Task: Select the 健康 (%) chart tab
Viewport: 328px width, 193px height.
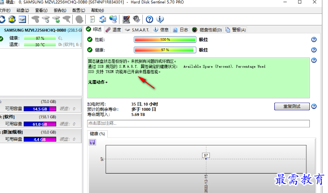Action: tap(97, 134)
